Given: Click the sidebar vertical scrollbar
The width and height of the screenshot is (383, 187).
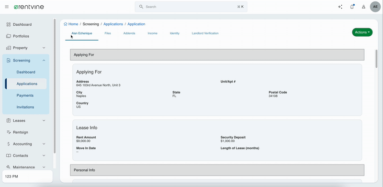Looking at the screenshot, I should tap(55, 86).
